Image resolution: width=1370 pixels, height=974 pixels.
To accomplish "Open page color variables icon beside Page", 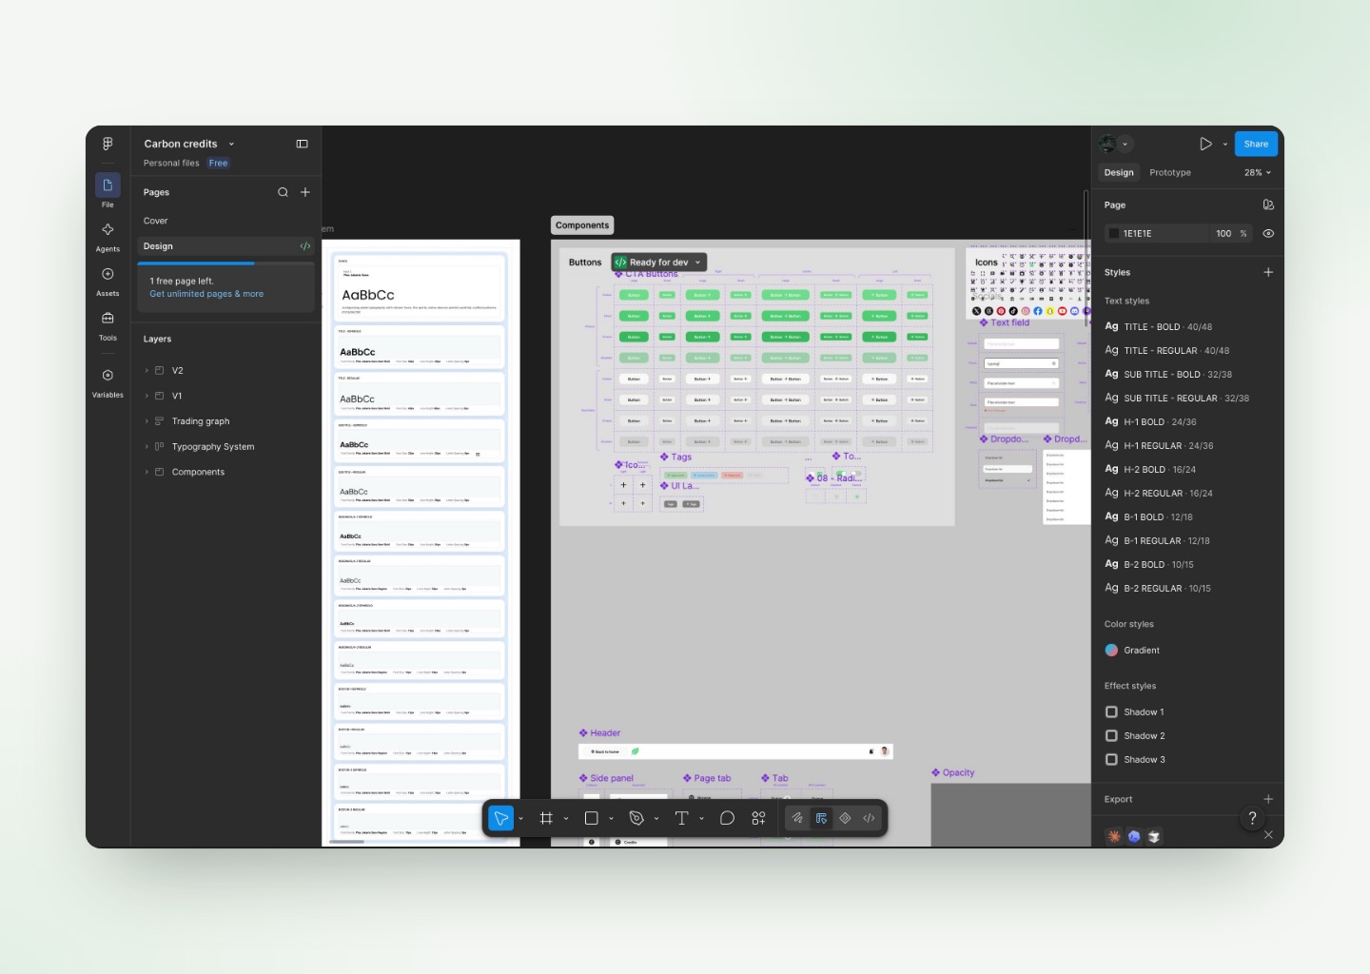I will pos(1268,205).
